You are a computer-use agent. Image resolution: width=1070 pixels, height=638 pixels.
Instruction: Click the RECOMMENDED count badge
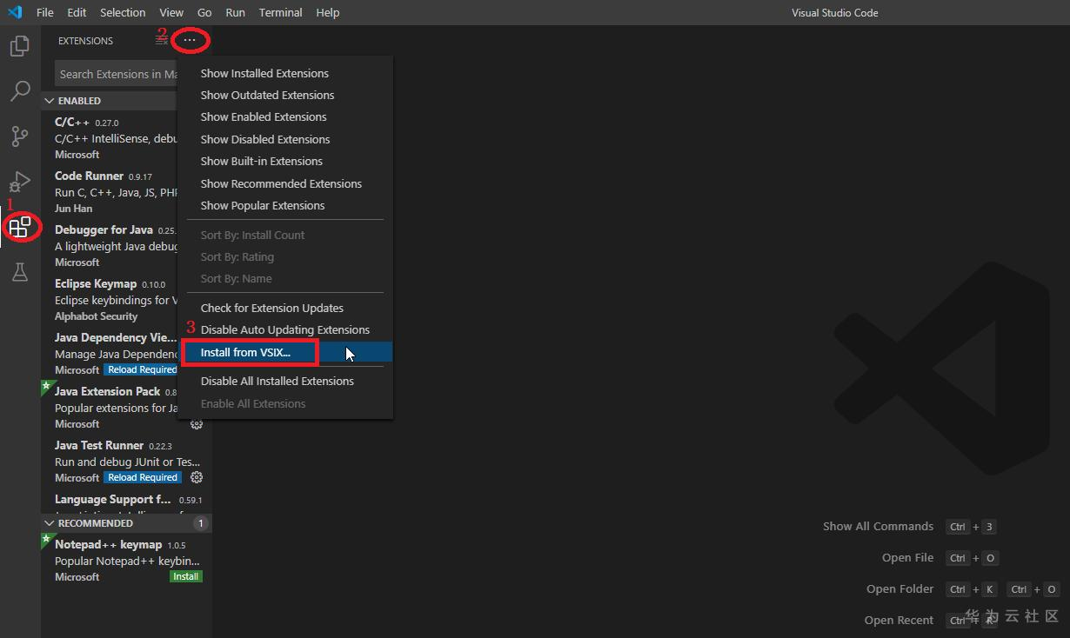click(x=200, y=523)
